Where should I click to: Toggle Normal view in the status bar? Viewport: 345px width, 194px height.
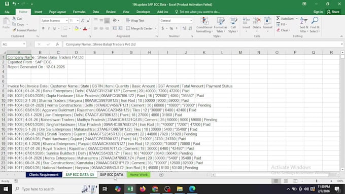point(276,181)
